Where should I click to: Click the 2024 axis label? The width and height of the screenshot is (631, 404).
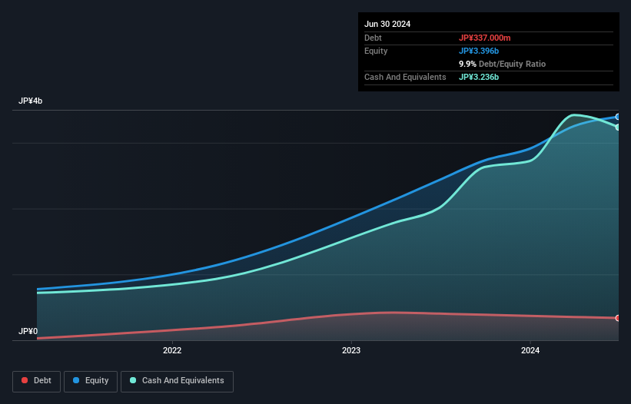coord(530,350)
